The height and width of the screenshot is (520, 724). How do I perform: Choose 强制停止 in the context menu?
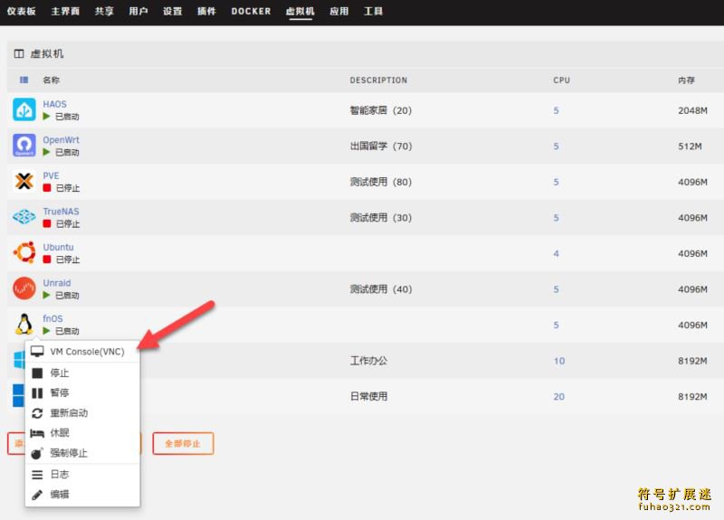(69, 454)
